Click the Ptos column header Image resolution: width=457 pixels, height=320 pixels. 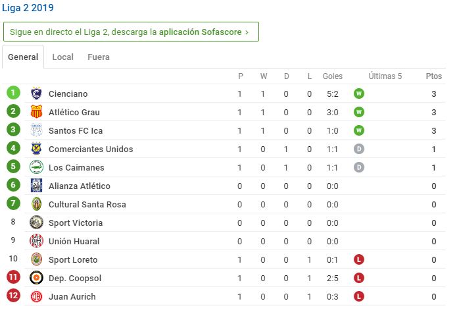click(x=434, y=76)
